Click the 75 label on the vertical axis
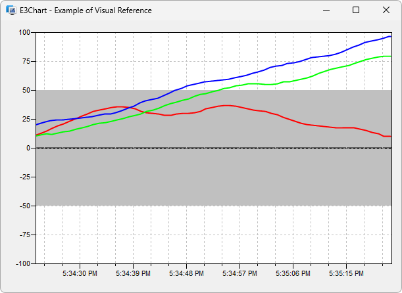Viewport: 402px width, 293px height. [27, 61]
